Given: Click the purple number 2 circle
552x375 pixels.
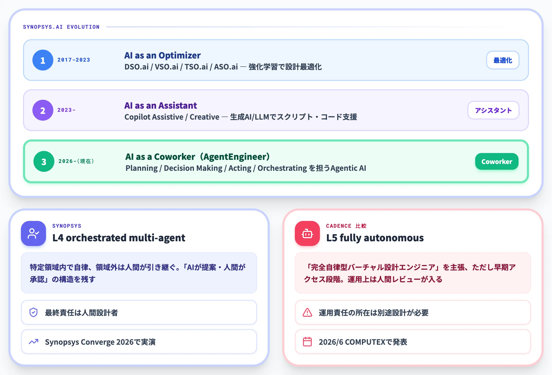Looking at the screenshot, I should tap(43, 110).
